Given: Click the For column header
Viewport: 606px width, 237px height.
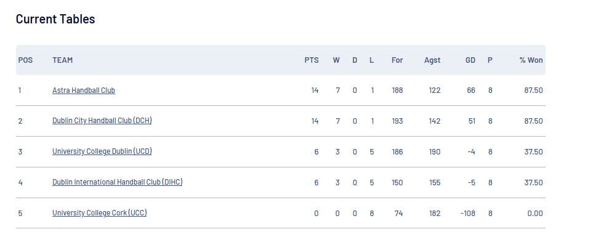Looking at the screenshot, I should point(397,60).
